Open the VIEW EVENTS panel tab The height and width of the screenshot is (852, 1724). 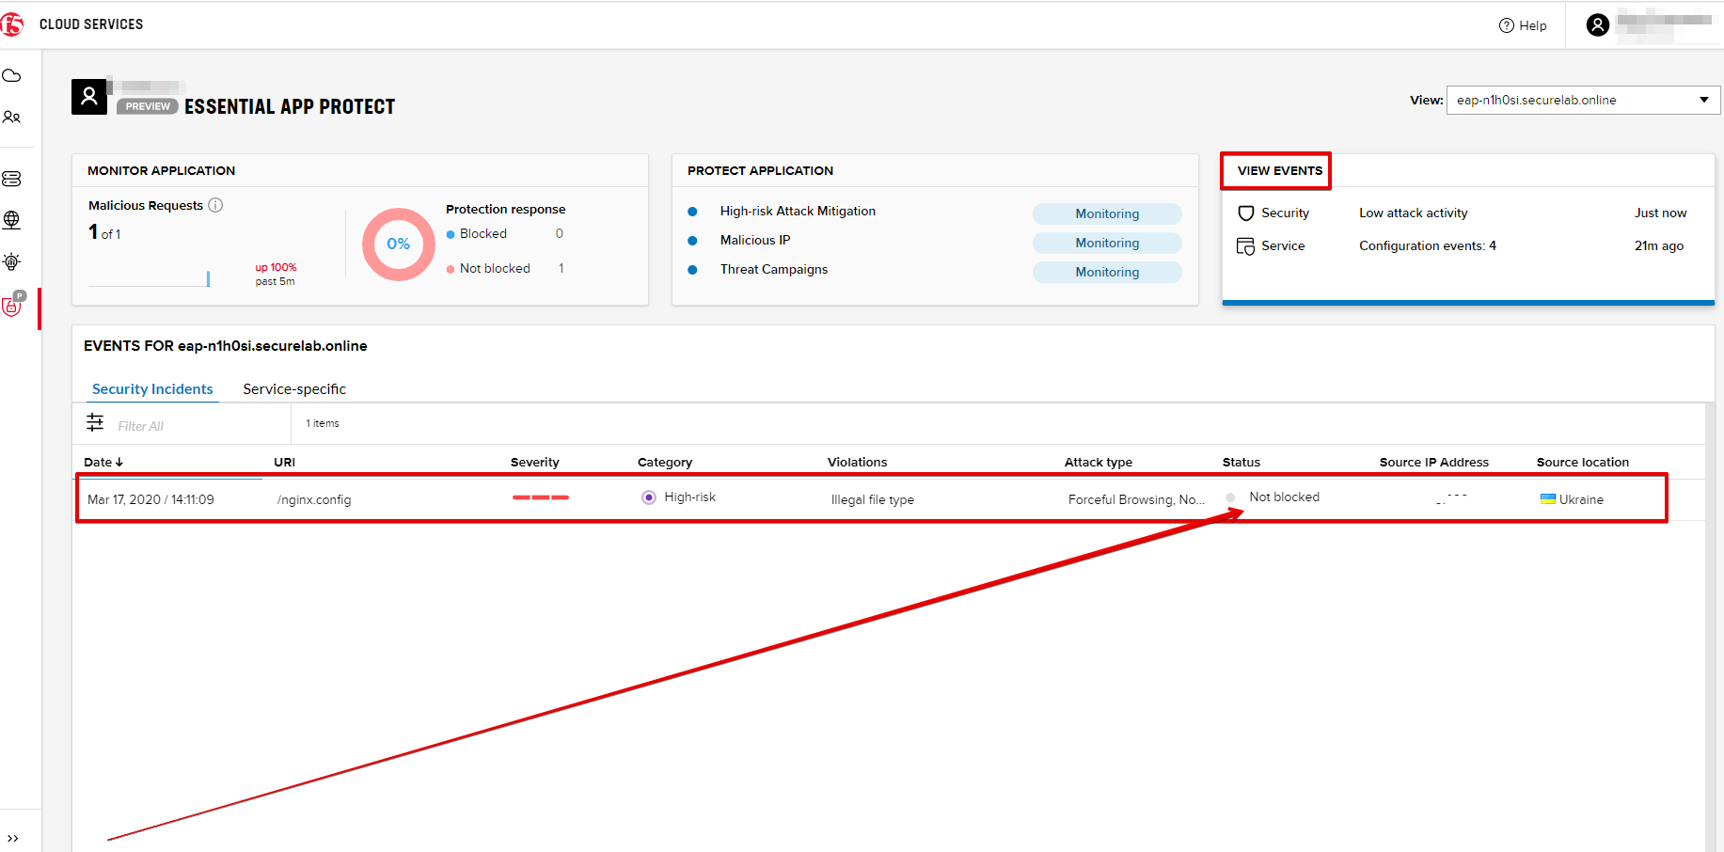tap(1279, 171)
